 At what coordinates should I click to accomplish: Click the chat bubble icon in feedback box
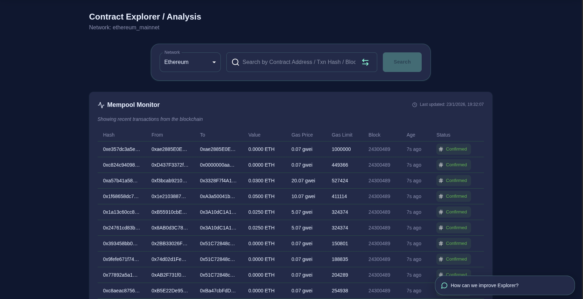pos(444,285)
